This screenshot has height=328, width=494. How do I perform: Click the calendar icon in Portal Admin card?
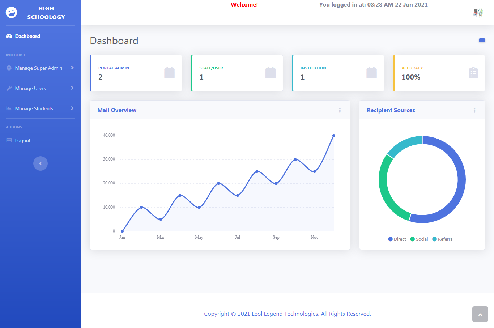click(169, 73)
